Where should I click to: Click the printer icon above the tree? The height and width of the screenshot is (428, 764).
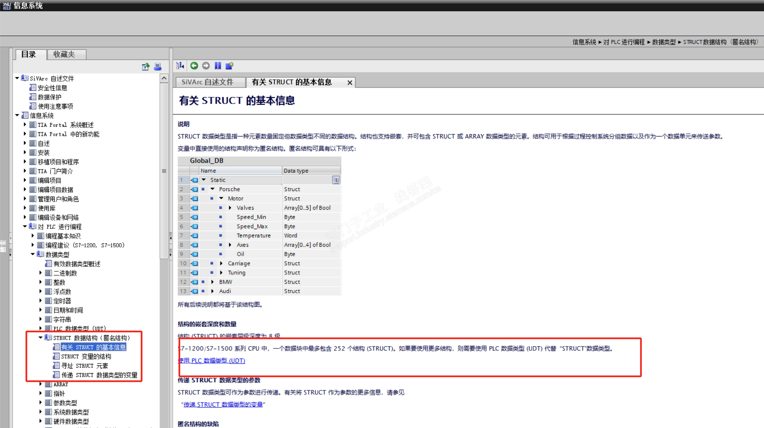[x=158, y=67]
